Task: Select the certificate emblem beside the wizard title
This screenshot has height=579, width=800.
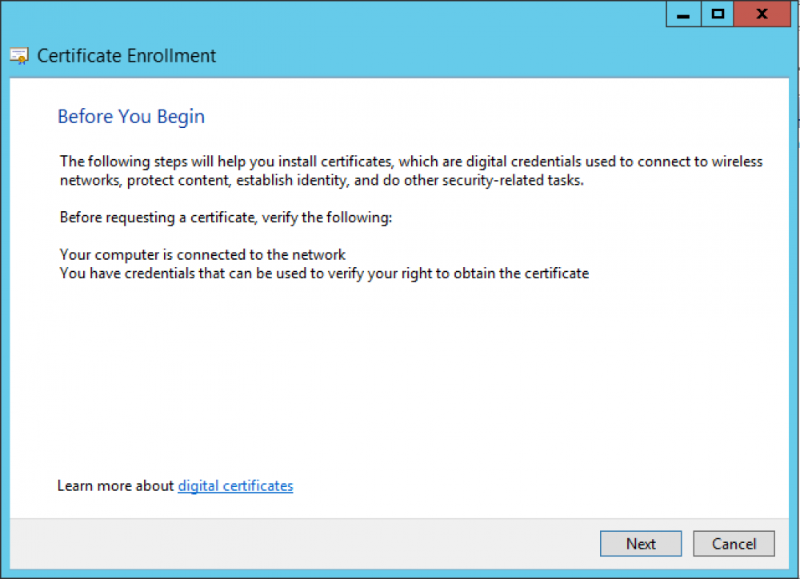Action: click(18, 55)
